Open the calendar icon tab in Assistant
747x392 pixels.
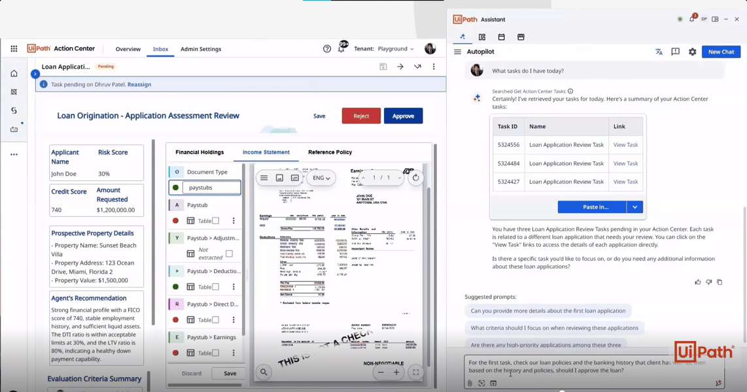pos(501,37)
